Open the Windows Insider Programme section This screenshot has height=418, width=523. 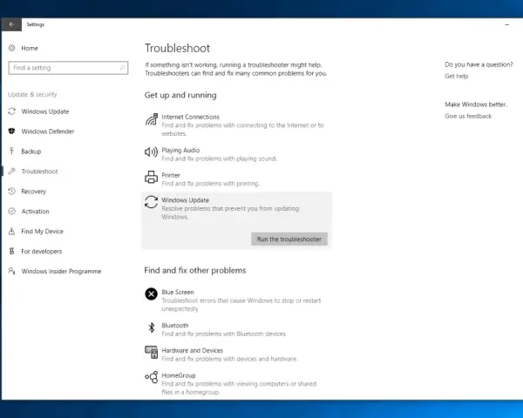click(x=61, y=272)
